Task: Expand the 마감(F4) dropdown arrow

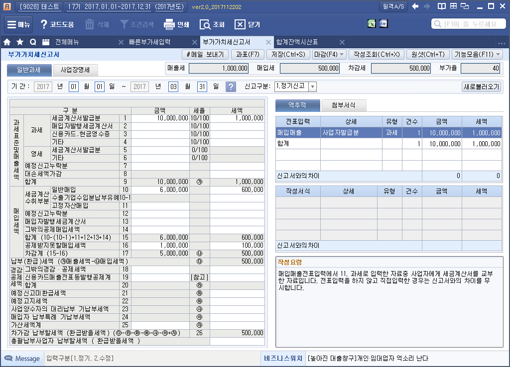Action: point(342,55)
